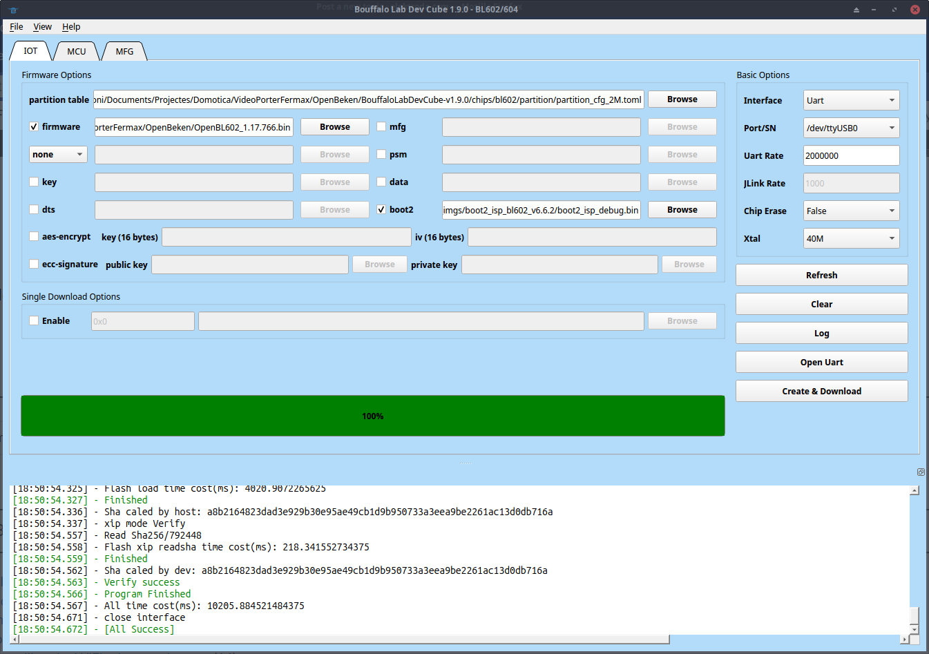Click the Uart Rate field 2000000
Viewport: 929px width, 654px height.
851,155
